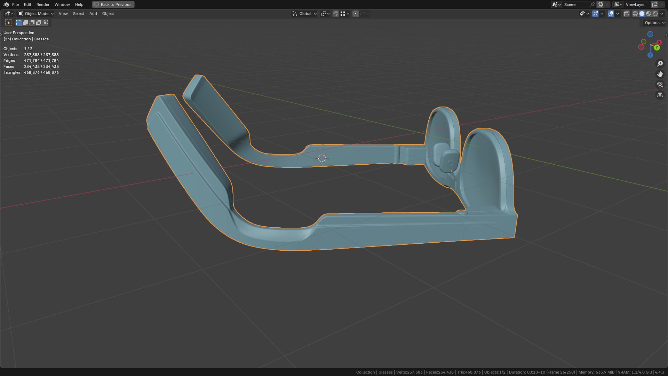Open the Add menu in viewport header
Viewport: 668px width, 376px height.
93,14
